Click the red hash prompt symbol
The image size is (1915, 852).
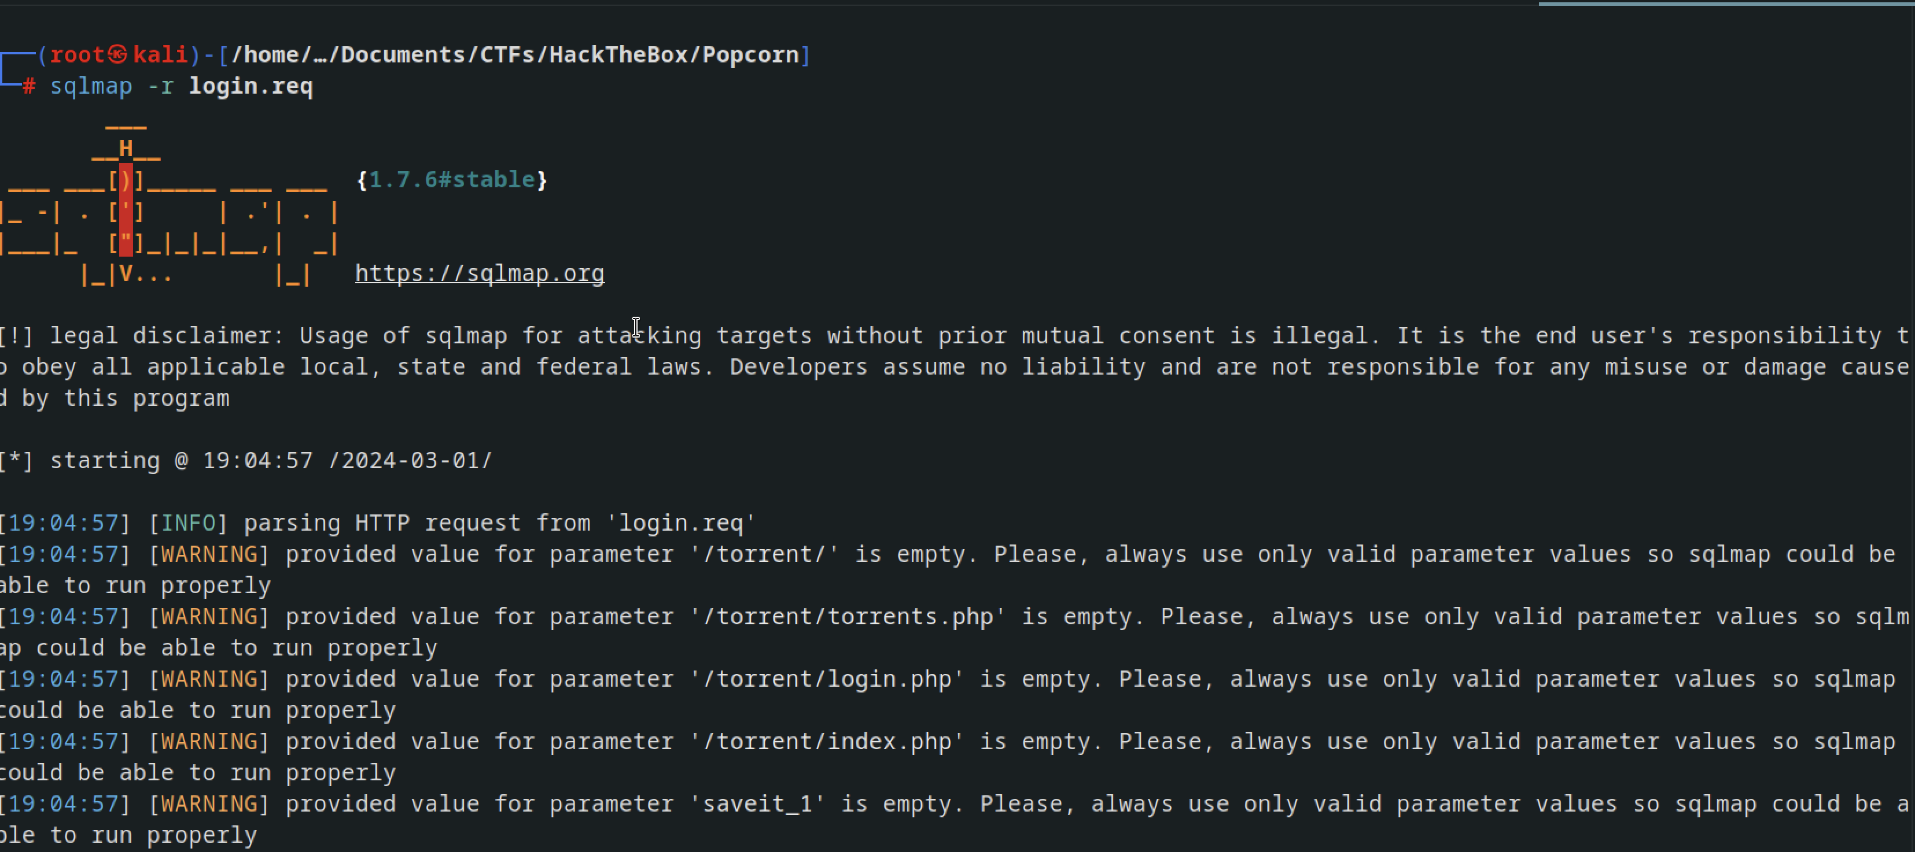(29, 86)
